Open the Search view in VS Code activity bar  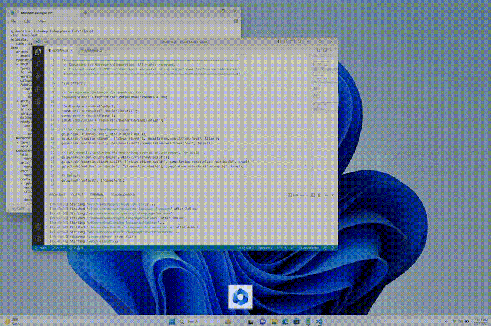[38, 64]
